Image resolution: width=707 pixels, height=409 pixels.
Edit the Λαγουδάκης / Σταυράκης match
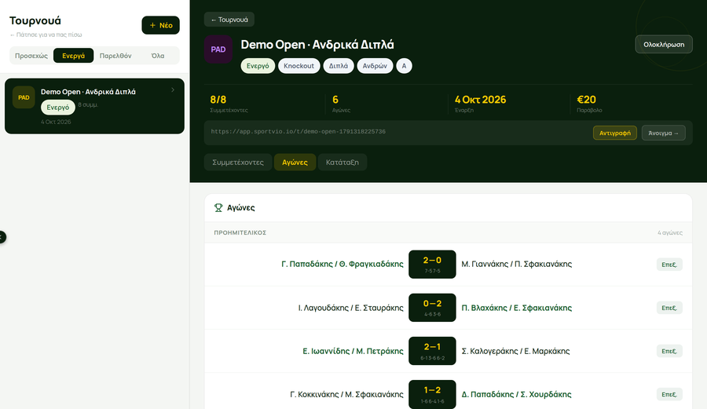669,308
